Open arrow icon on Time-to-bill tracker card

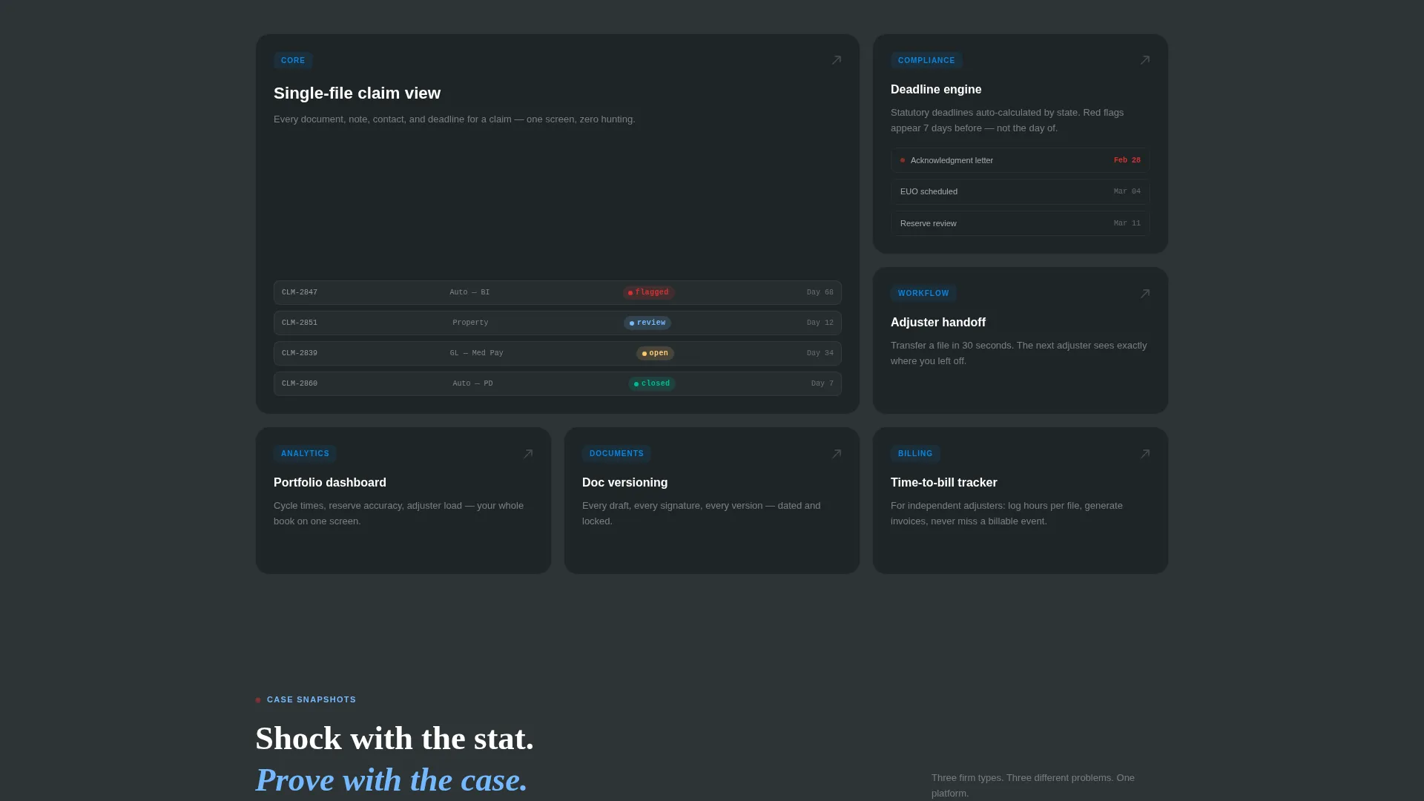click(x=1145, y=454)
